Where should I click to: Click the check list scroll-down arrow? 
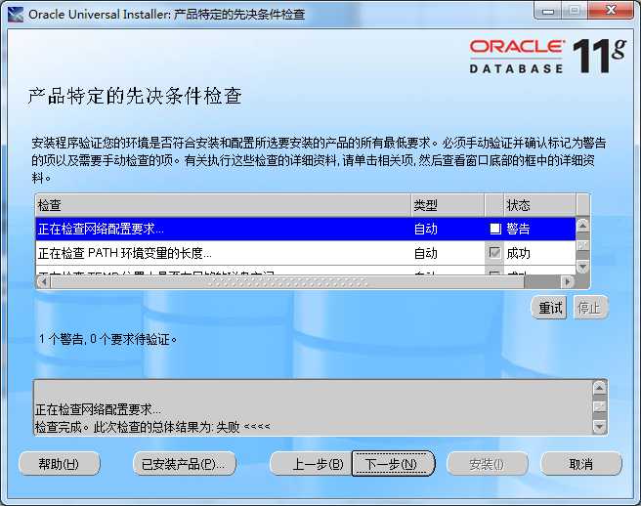pyautogui.click(x=582, y=267)
